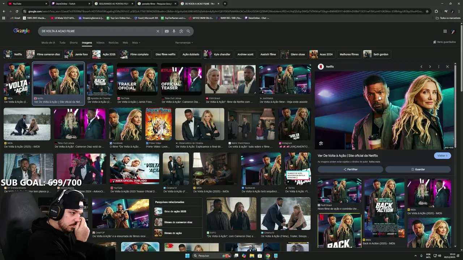Image resolution: width=463 pixels, height=260 pixels.
Task: Start voice search with the microphone icon
Action: coord(174,31)
